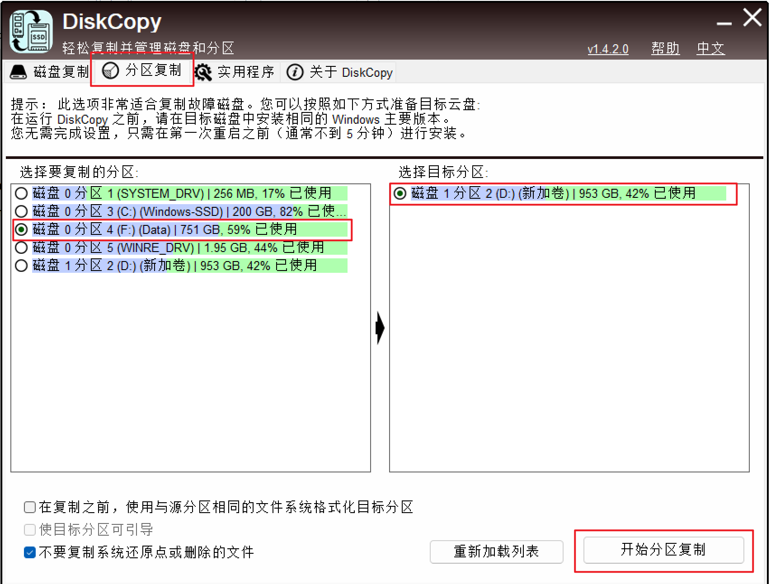Click the 开始分区复制 button
Viewport: 771px width, 584px height.
point(663,550)
